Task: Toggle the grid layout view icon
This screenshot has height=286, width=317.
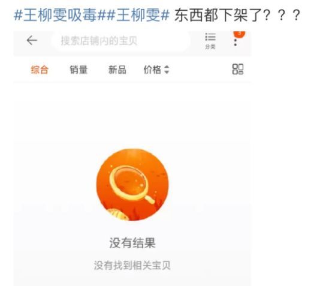Action: pyautogui.click(x=238, y=69)
